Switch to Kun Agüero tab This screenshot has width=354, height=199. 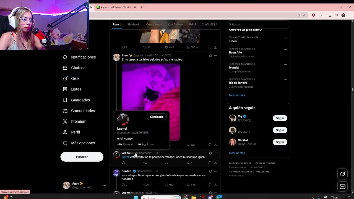[175, 24]
